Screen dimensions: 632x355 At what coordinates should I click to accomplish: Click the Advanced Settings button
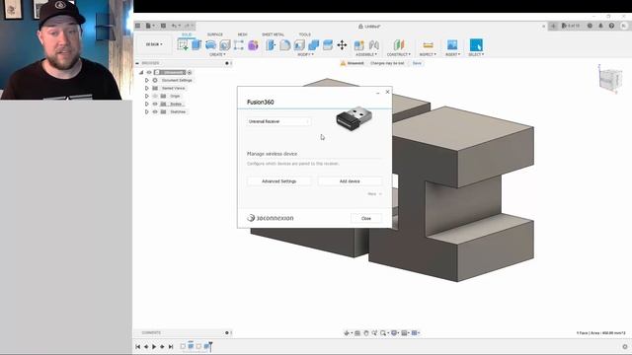click(278, 181)
